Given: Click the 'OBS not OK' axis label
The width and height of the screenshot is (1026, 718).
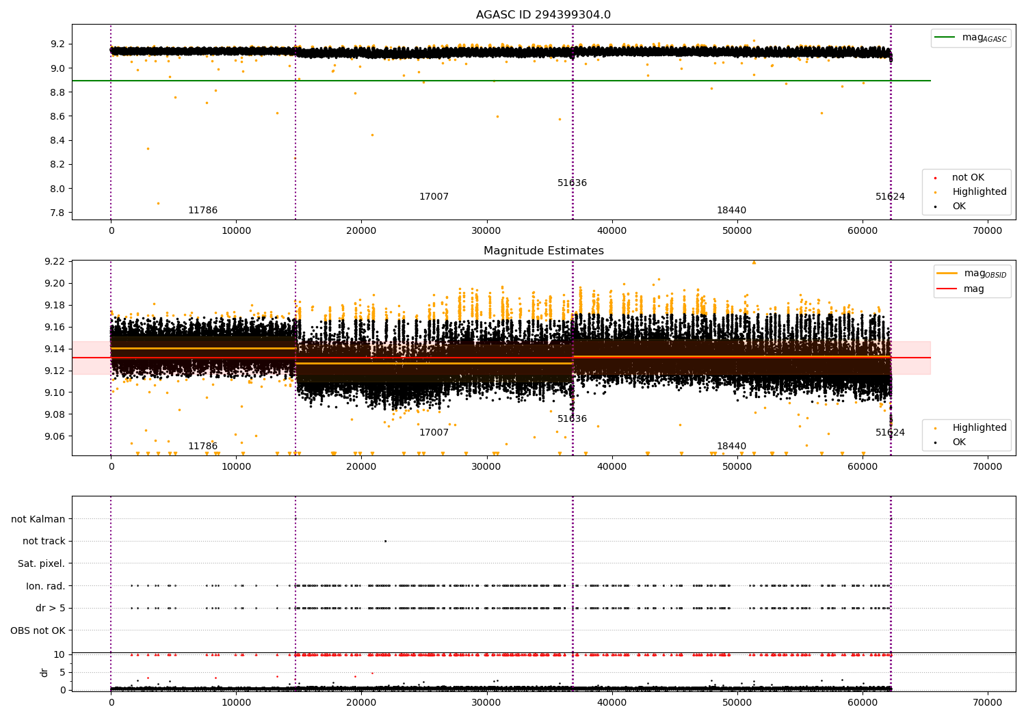Looking at the screenshot, I should 38,631.
